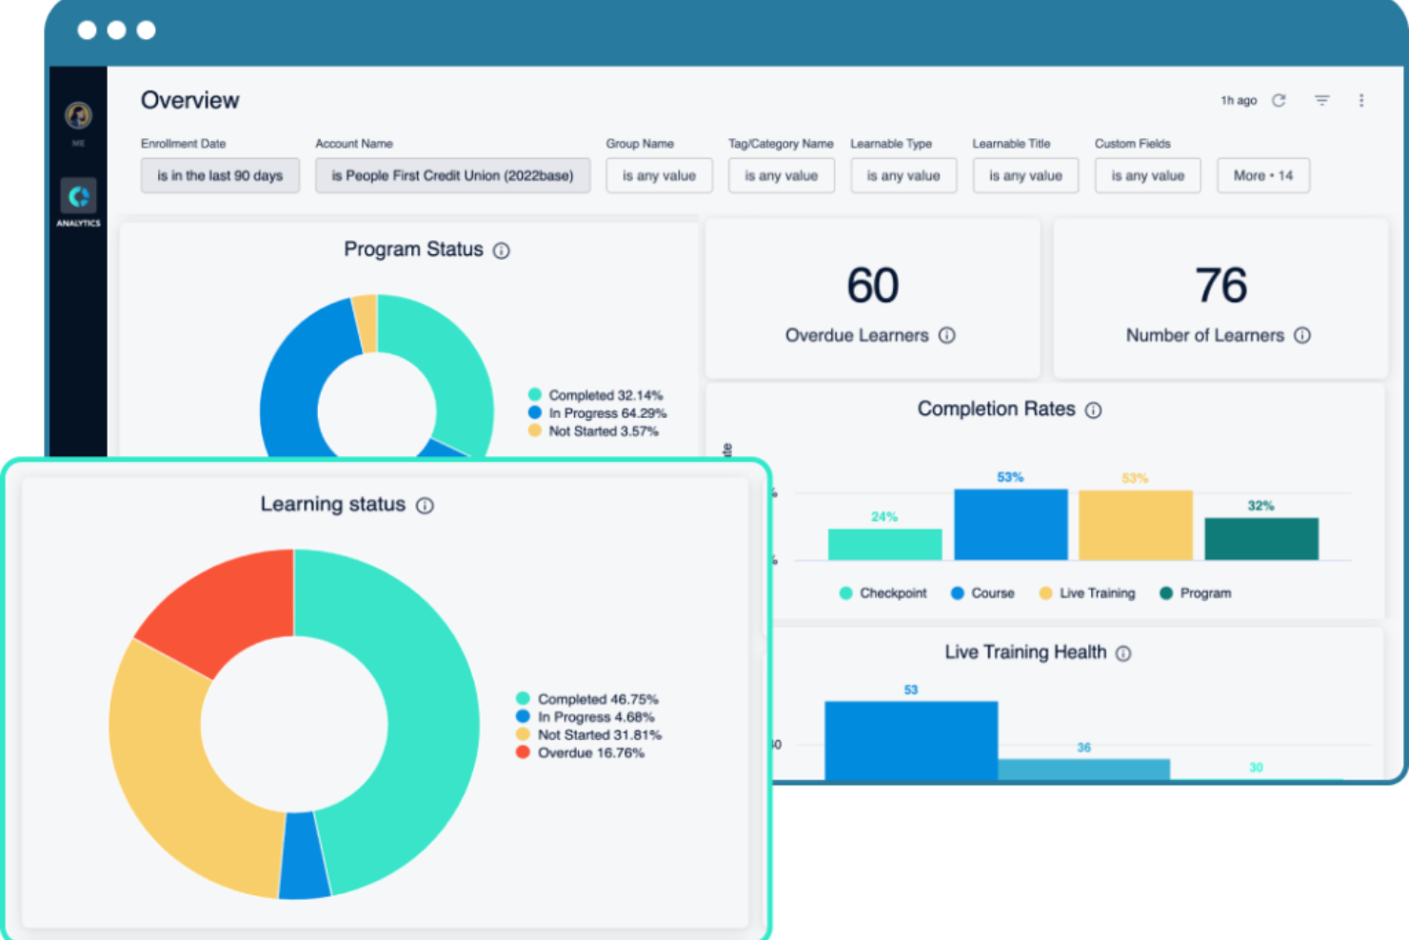The image size is (1409, 940).
Task: Toggle Live Training legend item
Action: 1087,593
